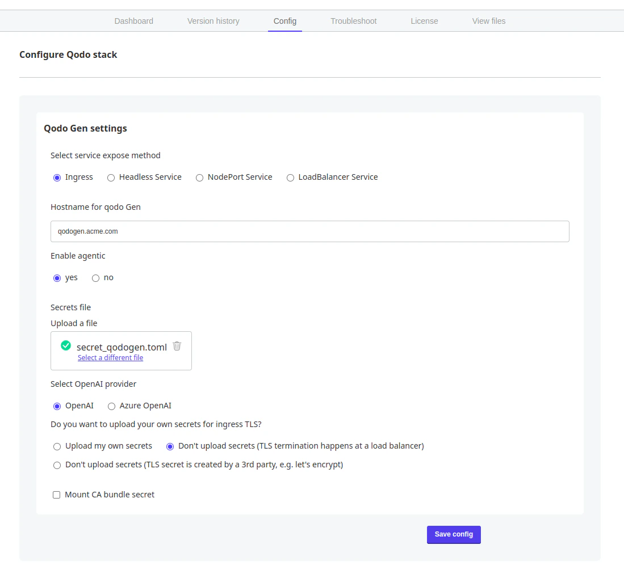Enable Mount CA bundle secret

[56, 495]
